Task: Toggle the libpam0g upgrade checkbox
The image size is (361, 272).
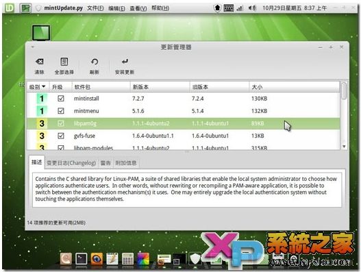Action: tap(61, 123)
